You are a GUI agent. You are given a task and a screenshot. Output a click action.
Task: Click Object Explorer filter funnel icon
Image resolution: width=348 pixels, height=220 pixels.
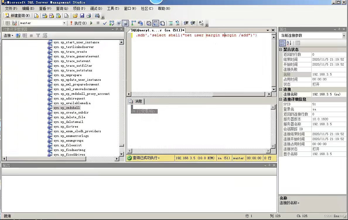pos(38,35)
